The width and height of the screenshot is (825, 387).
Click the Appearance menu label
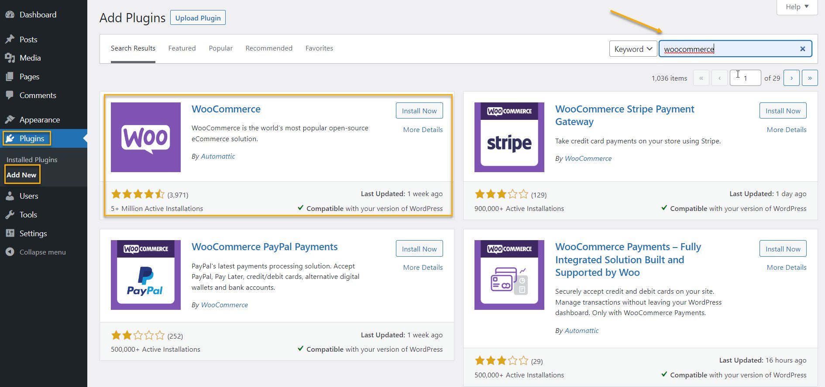click(x=40, y=119)
